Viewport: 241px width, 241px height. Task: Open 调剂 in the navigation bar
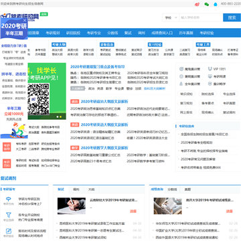coord(141,33)
